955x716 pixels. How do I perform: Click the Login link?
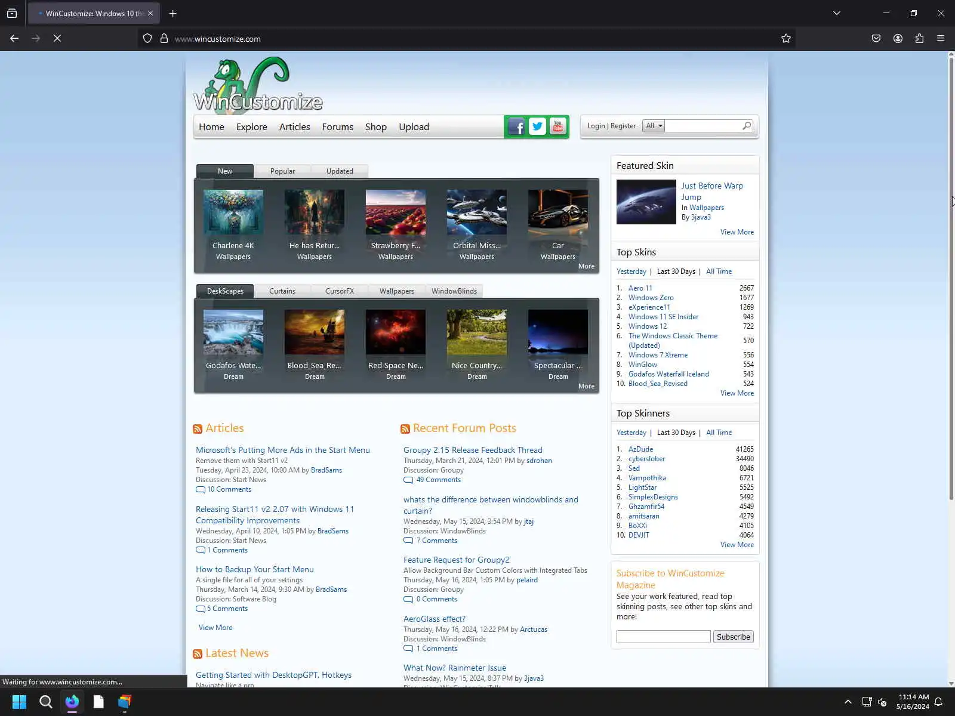[x=596, y=126]
